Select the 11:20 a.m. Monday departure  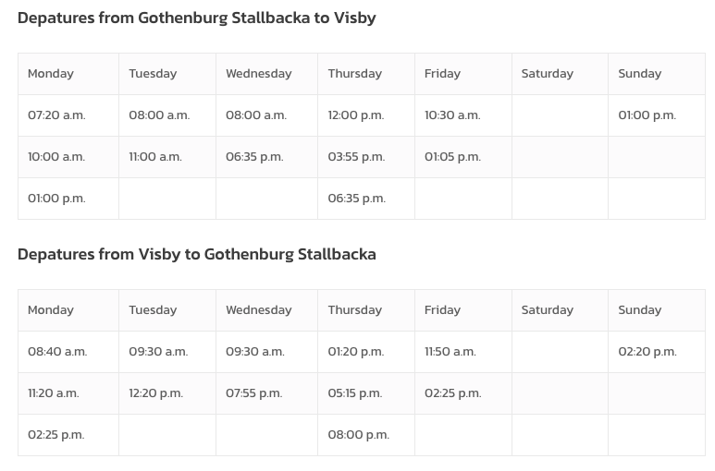(54, 393)
